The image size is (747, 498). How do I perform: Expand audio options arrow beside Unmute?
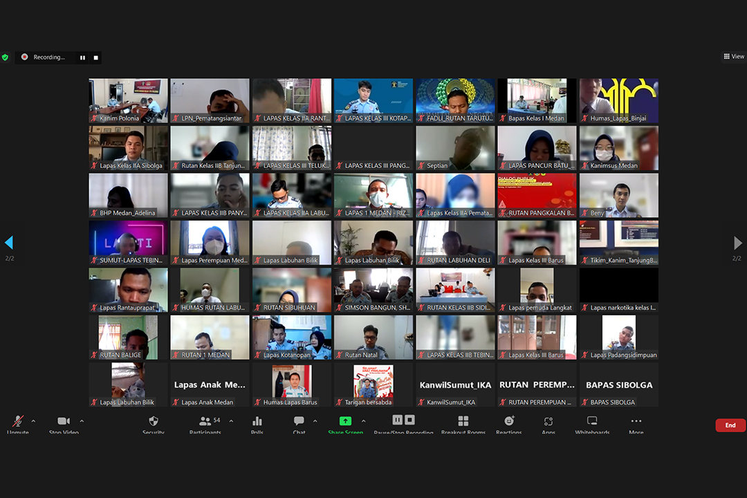33,421
